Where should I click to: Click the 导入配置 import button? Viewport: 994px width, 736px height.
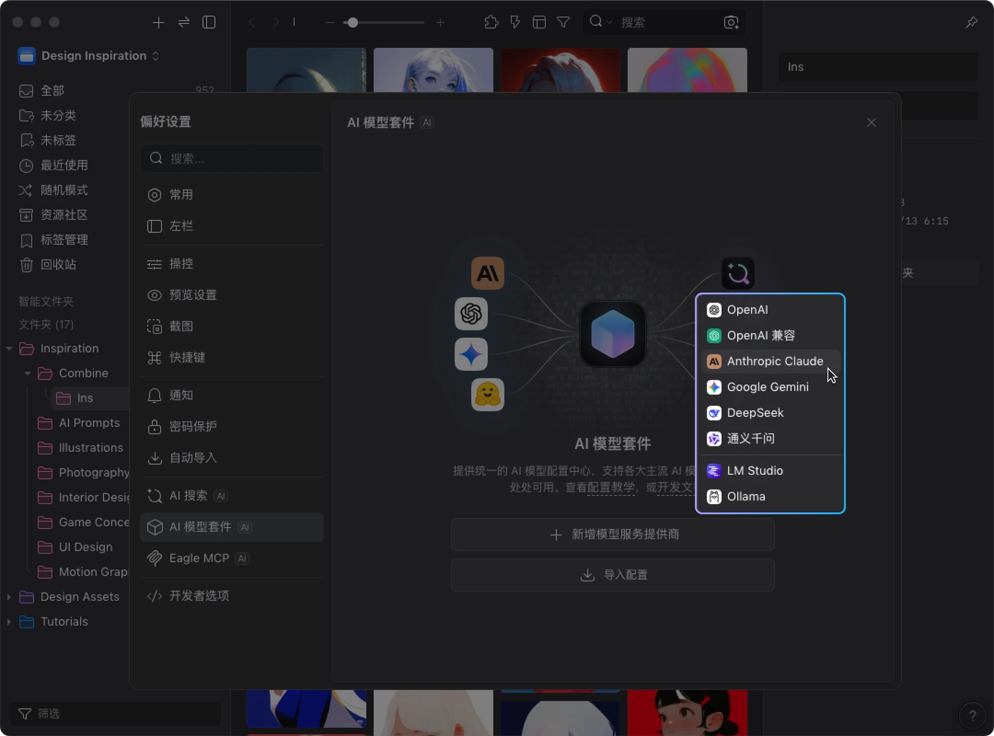pos(613,575)
